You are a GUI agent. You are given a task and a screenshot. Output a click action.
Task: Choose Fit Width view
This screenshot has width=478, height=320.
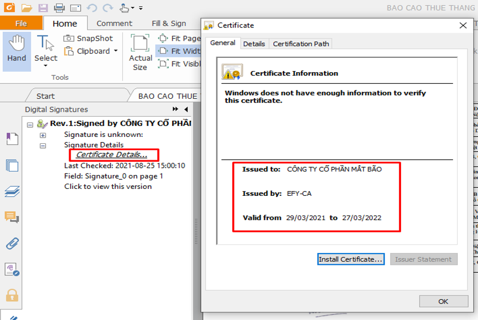click(x=180, y=51)
